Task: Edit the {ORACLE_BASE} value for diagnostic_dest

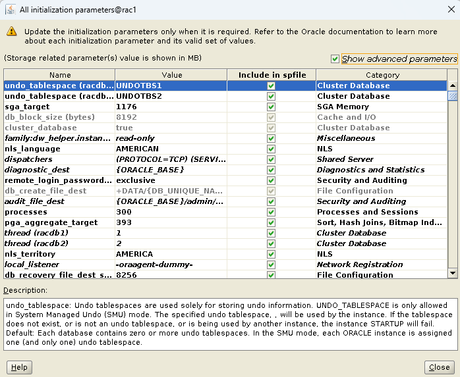Action: tap(171, 170)
